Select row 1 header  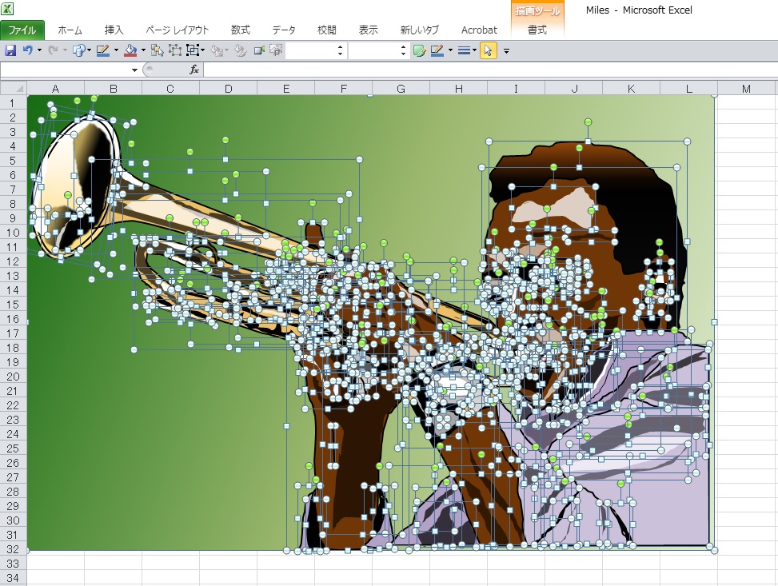click(x=13, y=102)
